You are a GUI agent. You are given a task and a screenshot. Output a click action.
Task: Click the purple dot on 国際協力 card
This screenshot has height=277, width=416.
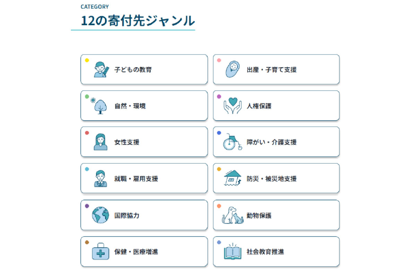point(87,206)
